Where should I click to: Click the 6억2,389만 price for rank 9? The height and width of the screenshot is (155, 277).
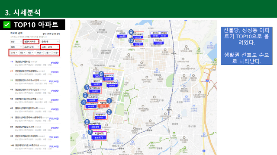click(x=54, y=137)
